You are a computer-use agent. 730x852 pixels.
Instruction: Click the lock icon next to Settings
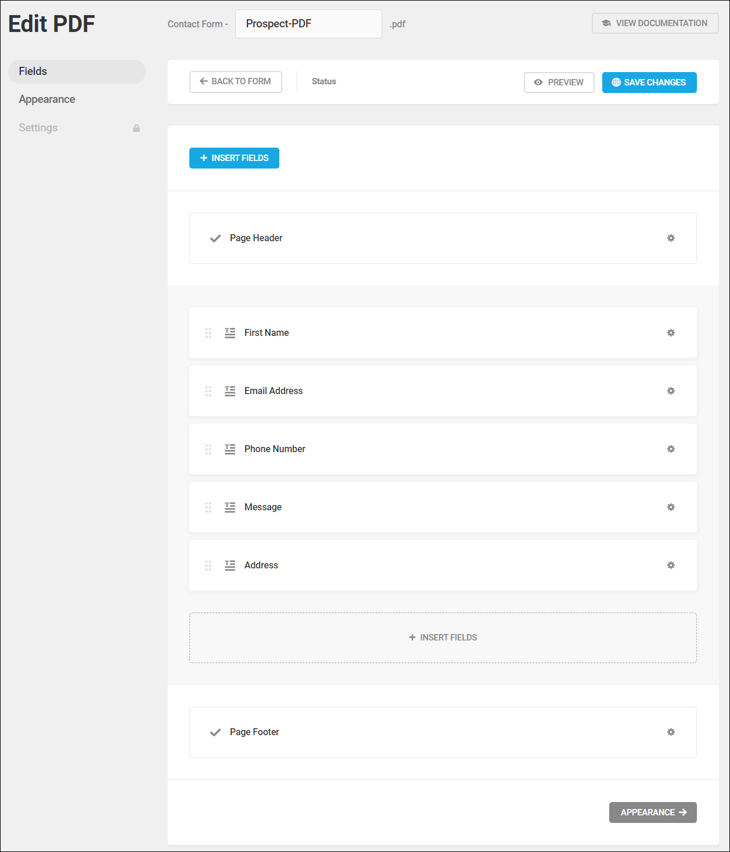click(136, 128)
